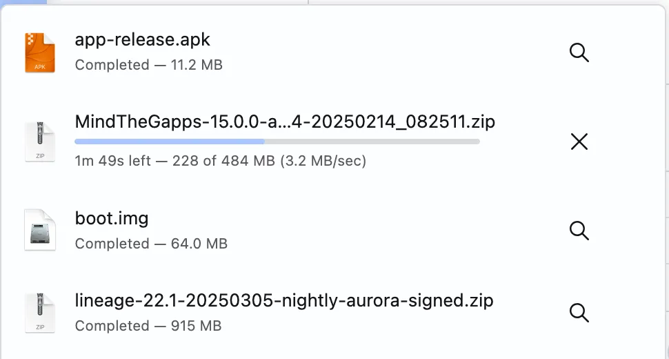Open the boot.img file name
The width and height of the screenshot is (669, 359).
111,218
